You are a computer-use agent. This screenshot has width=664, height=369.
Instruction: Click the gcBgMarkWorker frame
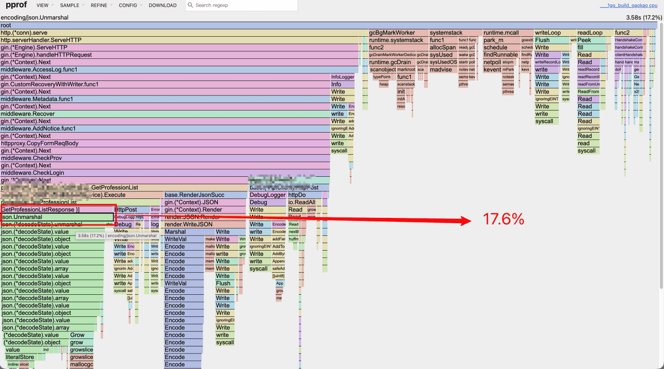pyautogui.click(x=398, y=33)
